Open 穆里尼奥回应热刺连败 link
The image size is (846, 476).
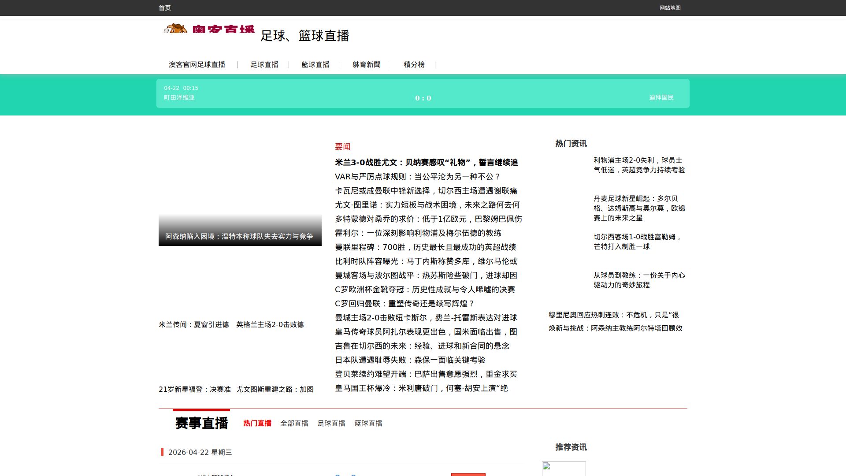coord(613,315)
